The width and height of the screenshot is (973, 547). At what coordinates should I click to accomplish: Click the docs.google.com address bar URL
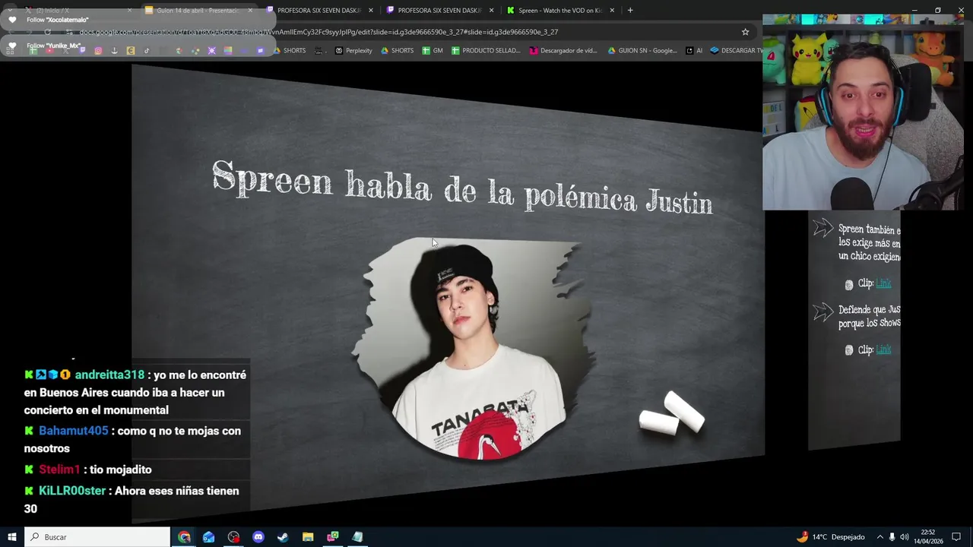pos(319,32)
